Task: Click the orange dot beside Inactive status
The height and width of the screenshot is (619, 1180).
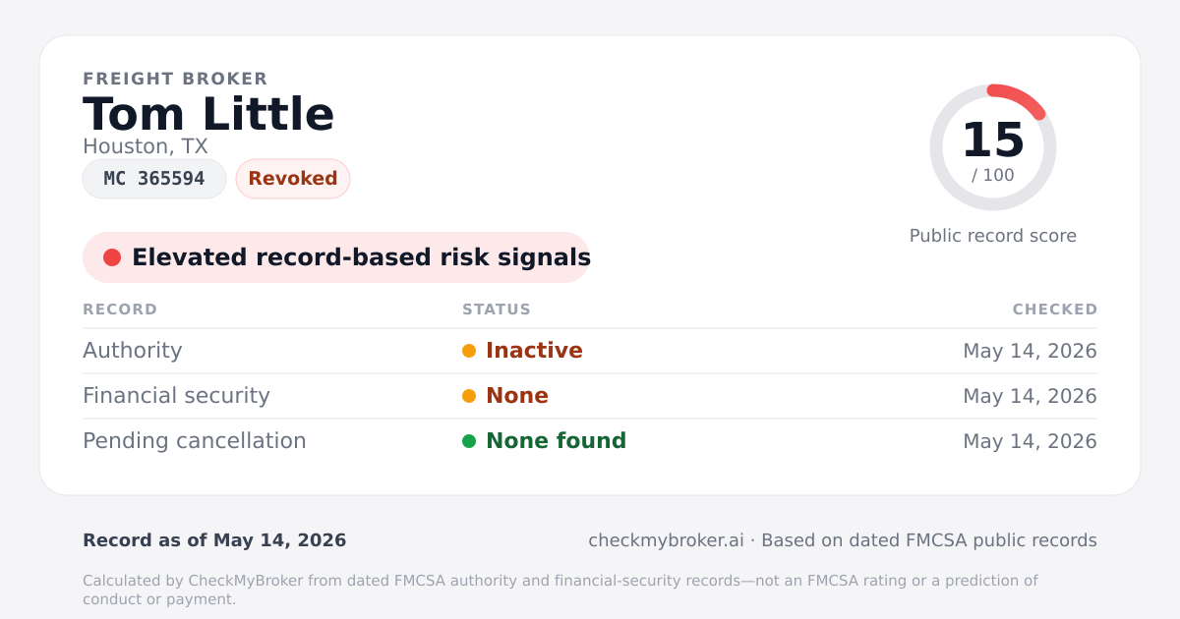Action: 469,351
